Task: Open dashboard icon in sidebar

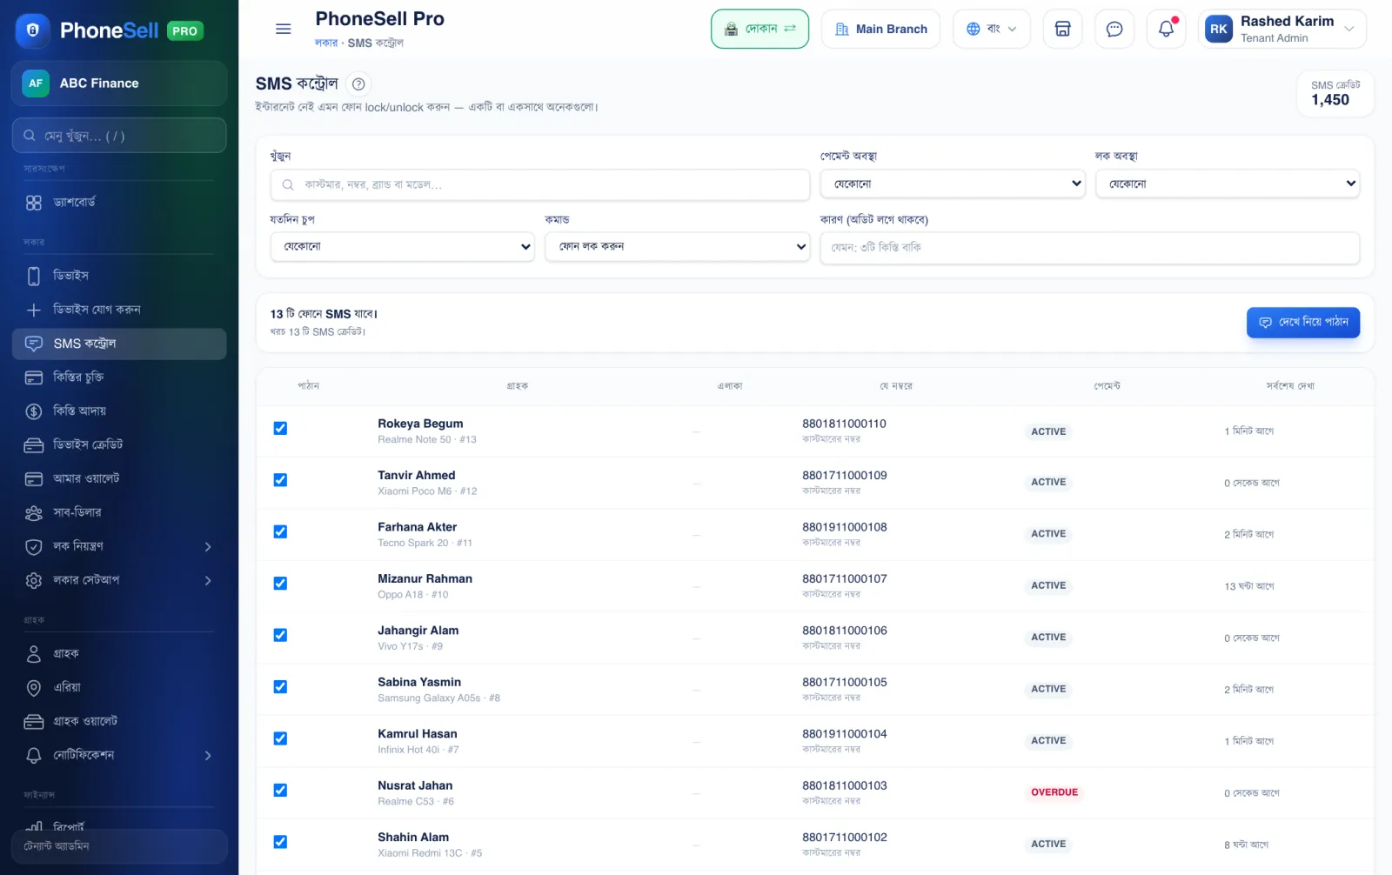Action: click(34, 203)
